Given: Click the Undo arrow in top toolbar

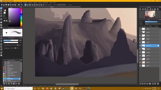Looking at the screenshot, I should [19, 5].
